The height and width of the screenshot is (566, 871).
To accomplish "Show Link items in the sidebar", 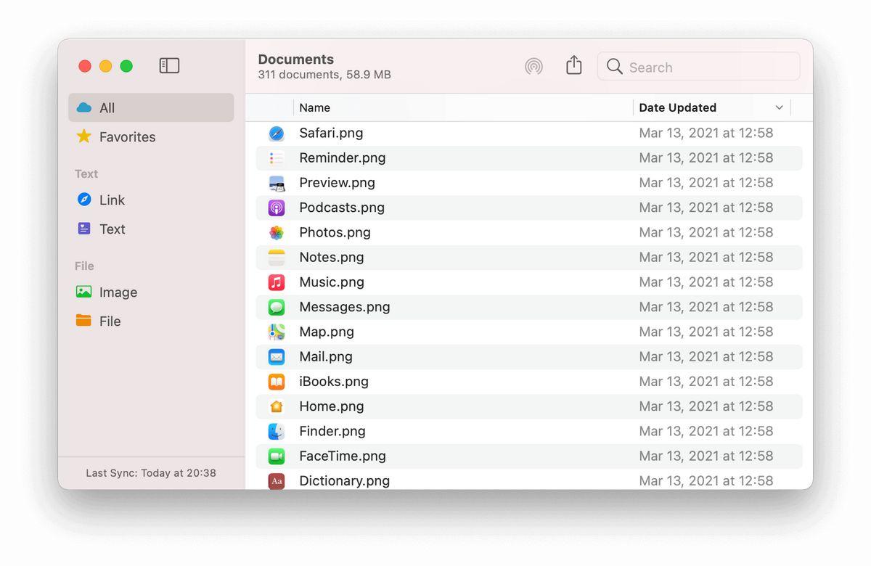I will click(x=112, y=200).
